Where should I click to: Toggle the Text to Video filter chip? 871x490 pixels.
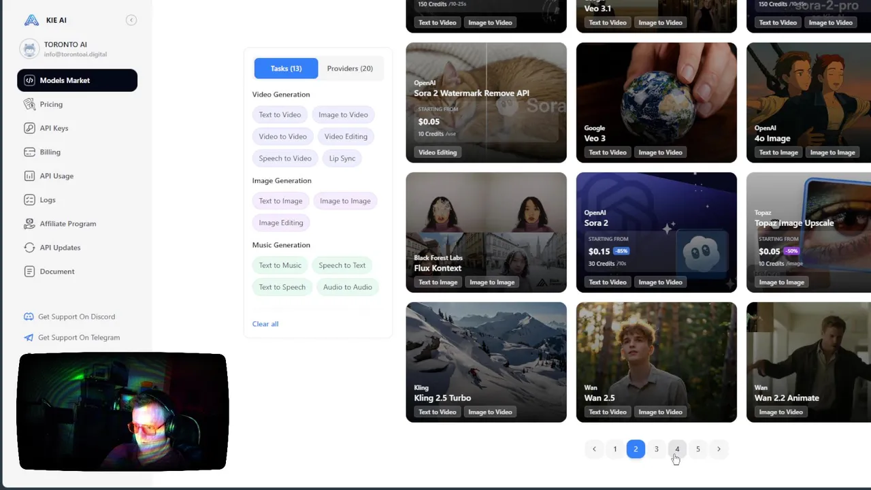280,114
